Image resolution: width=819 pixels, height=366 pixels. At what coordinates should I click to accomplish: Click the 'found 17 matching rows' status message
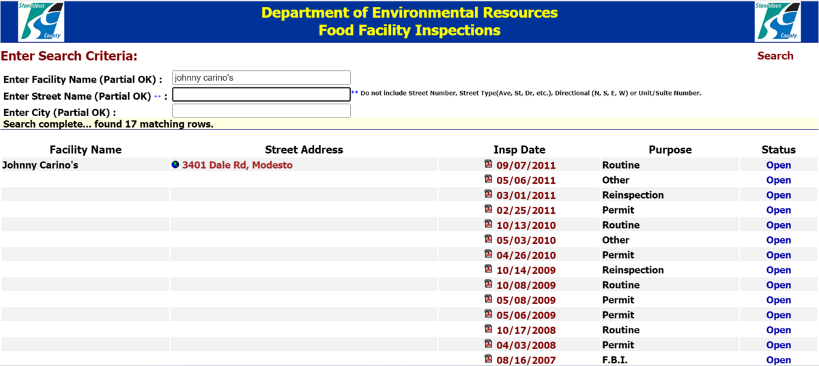pos(109,124)
